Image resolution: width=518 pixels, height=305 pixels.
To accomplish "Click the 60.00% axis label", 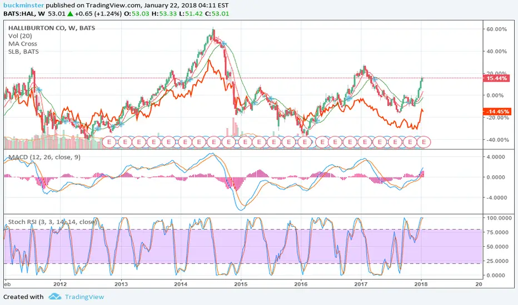I will [496, 29].
